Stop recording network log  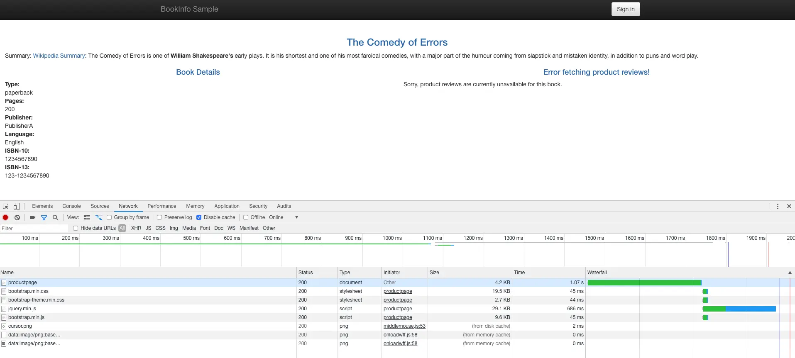[x=5, y=217]
